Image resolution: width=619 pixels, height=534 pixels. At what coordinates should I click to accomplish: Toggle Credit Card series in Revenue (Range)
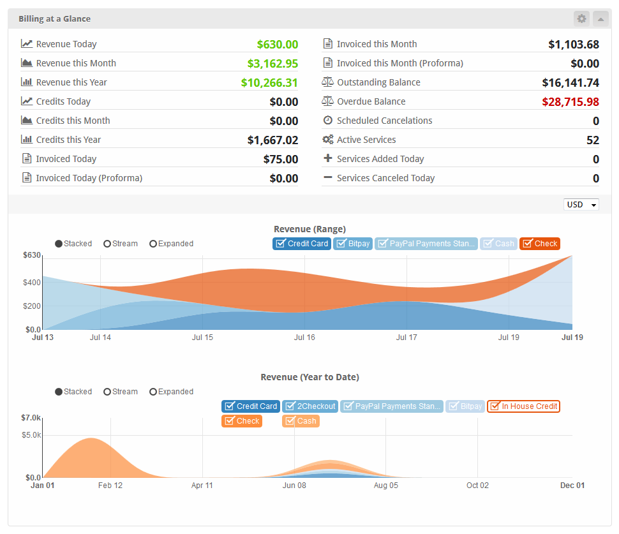pos(301,244)
